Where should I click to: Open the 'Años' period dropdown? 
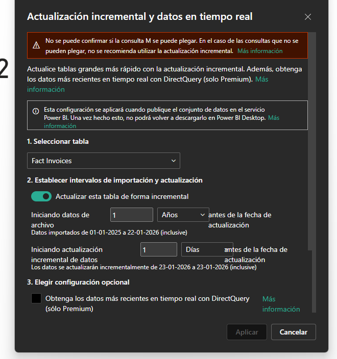183,215
